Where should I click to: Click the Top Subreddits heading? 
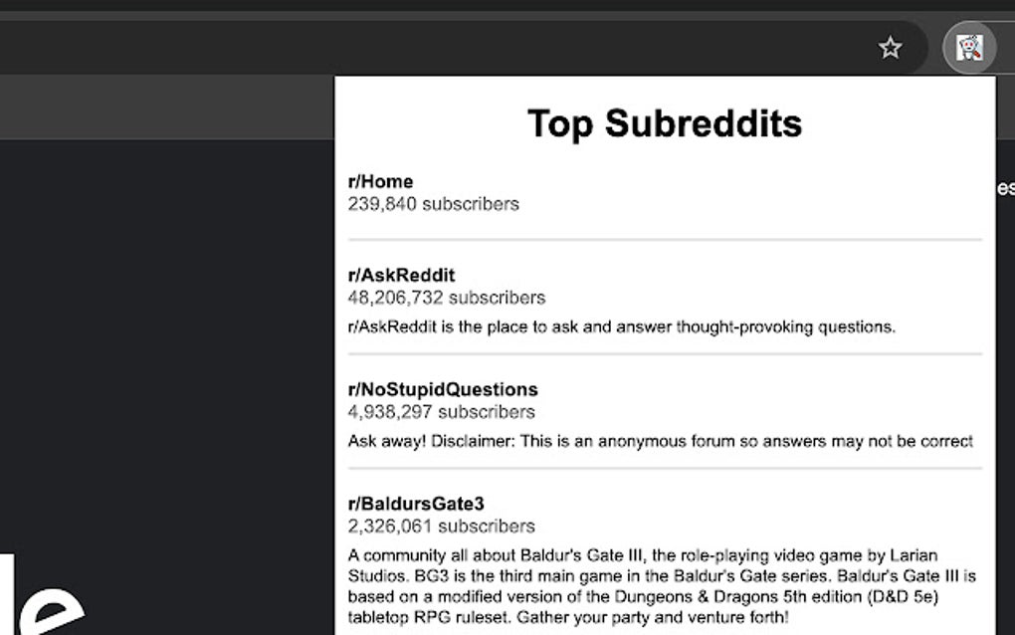pyautogui.click(x=665, y=123)
